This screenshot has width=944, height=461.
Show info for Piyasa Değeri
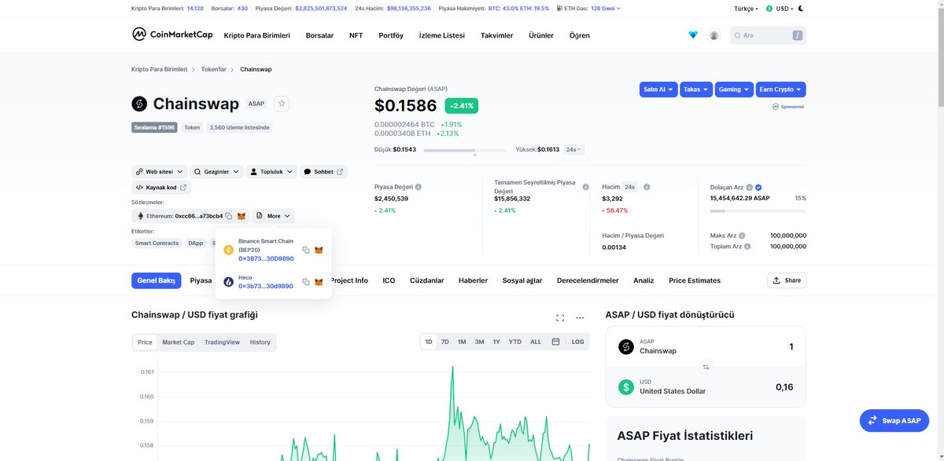coord(418,187)
